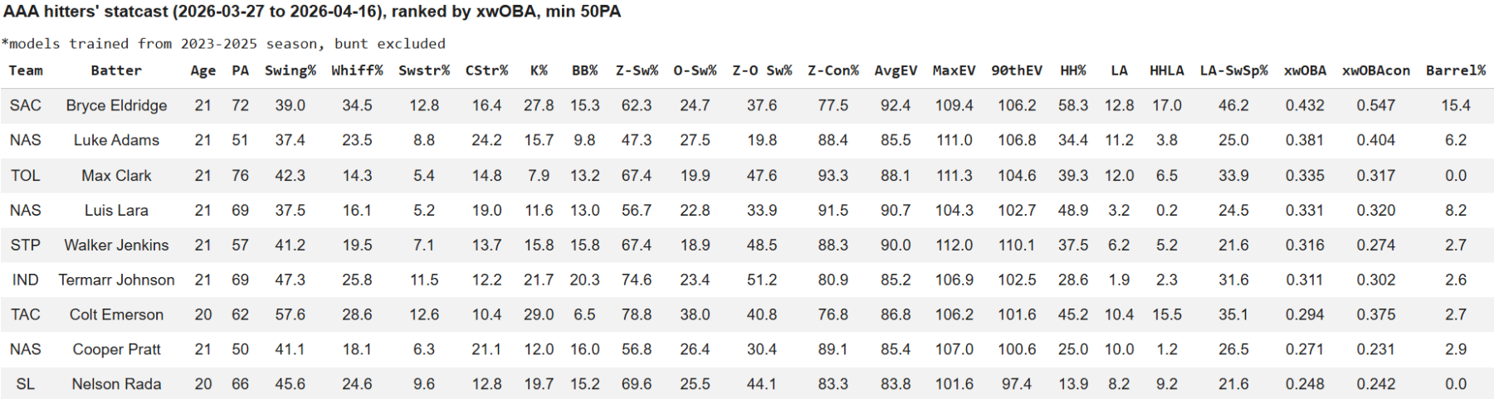Select Luke Adams's name cell
Viewport: 1494px width, 399px height.
[116, 140]
